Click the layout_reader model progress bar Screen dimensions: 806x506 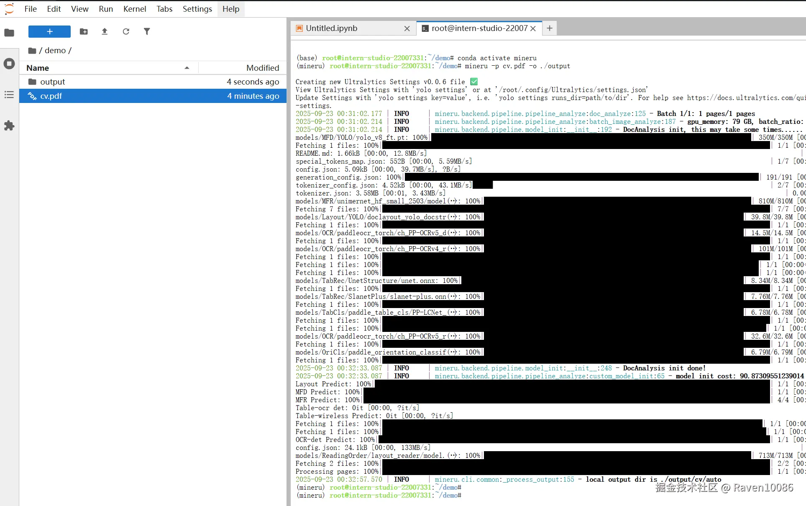(x=617, y=456)
